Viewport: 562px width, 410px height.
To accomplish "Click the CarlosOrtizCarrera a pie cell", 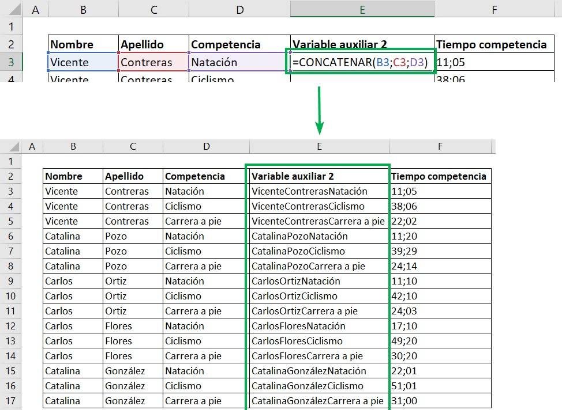I will 319,311.
